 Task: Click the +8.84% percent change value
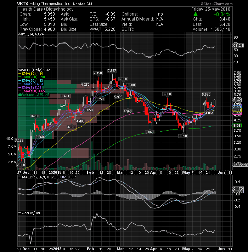[x=222, y=14]
